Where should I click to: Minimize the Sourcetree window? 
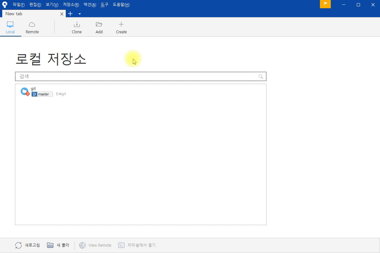[344, 4]
